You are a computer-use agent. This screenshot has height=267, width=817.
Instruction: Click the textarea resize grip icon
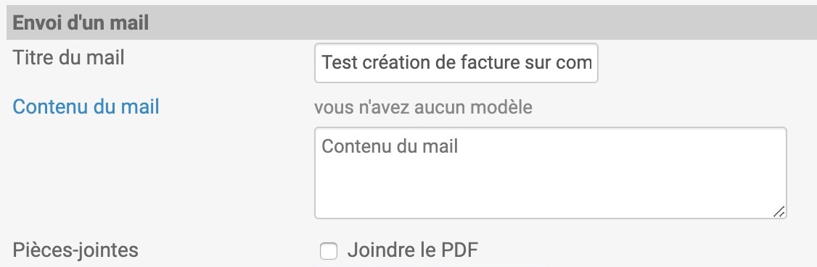point(779,211)
